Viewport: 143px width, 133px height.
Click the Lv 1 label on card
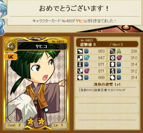tap(59, 125)
